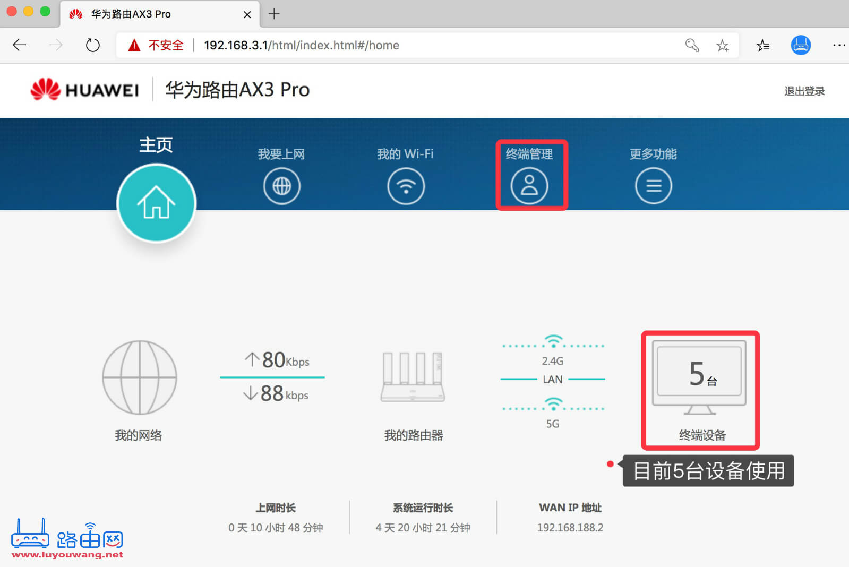Click the HUAWEI logo
This screenshot has width=849, height=567.
coord(84,90)
